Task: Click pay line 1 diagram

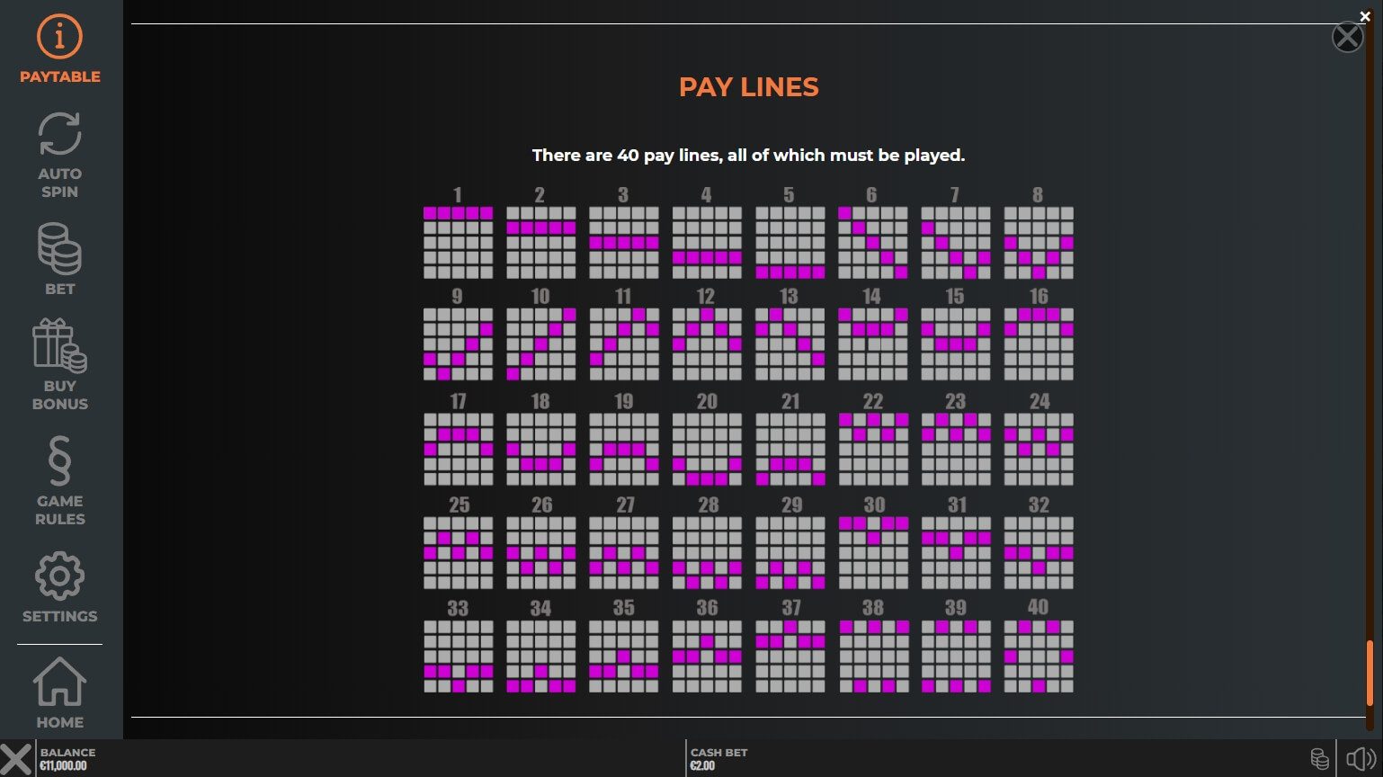Action: point(458,243)
